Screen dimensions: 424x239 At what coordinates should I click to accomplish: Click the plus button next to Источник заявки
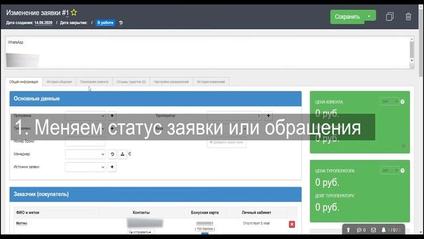tap(112, 167)
